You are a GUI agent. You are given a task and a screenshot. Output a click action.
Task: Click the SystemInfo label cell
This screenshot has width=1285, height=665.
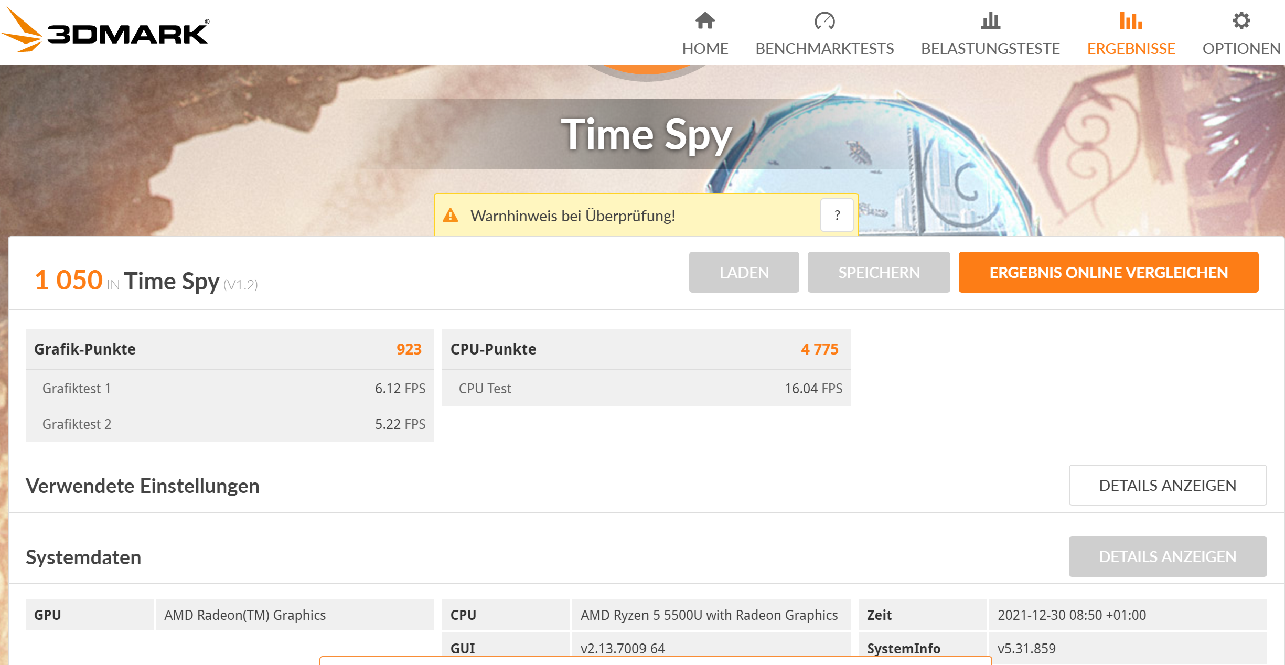923,649
